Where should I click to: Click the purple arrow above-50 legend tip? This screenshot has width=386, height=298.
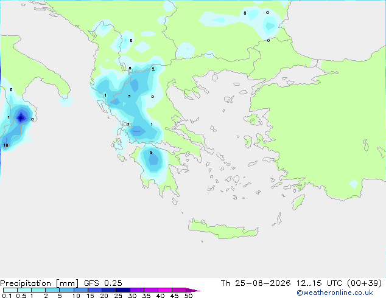193,290
